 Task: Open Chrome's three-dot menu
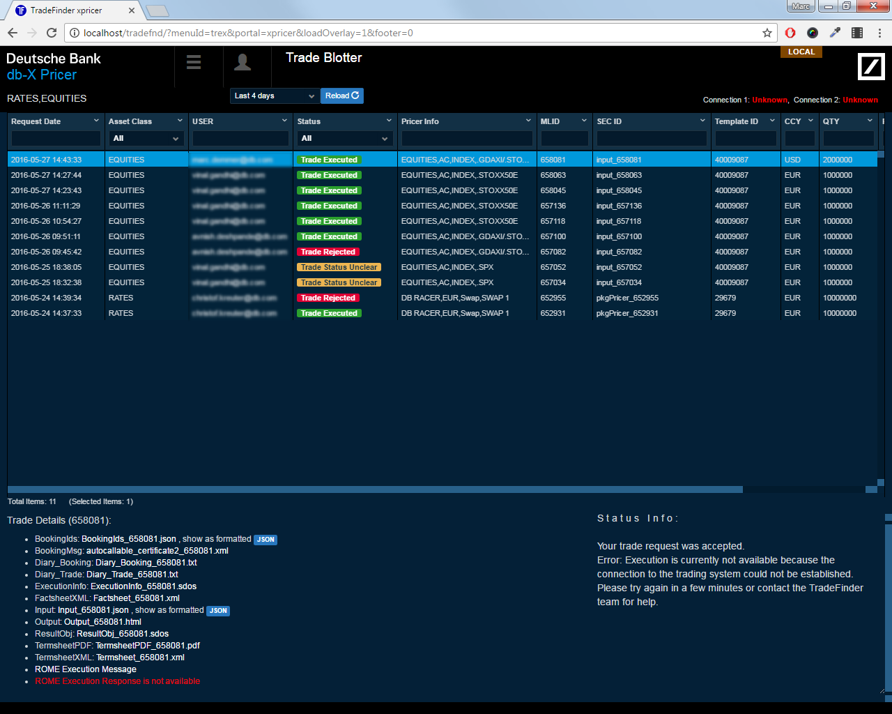click(879, 33)
